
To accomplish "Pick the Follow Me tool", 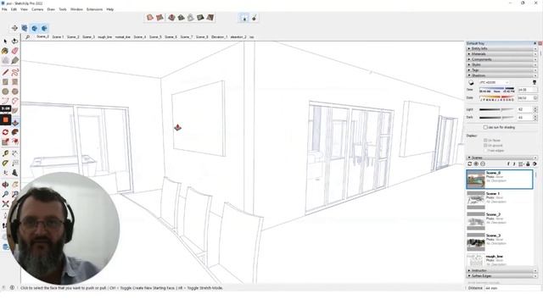I will coord(15,132).
